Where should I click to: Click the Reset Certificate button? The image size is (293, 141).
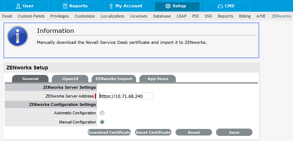point(153,132)
